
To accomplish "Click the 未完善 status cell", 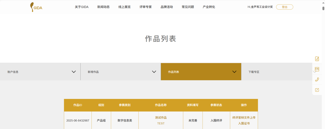I will point(193,121).
